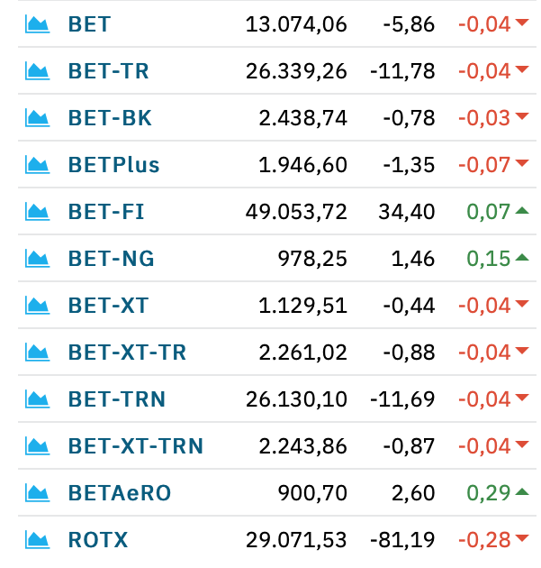Screen dimensions: 541x568
Task: Go to the BET-NG index page
Action: (112, 259)
